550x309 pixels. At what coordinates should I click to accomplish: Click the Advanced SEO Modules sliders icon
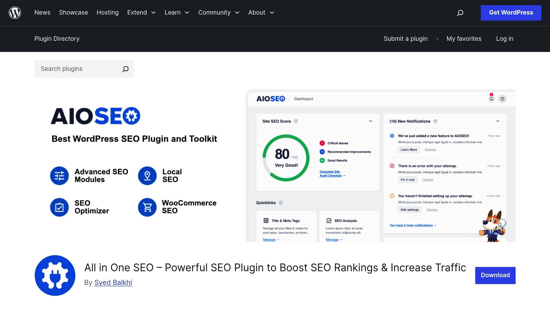[59, 176]
